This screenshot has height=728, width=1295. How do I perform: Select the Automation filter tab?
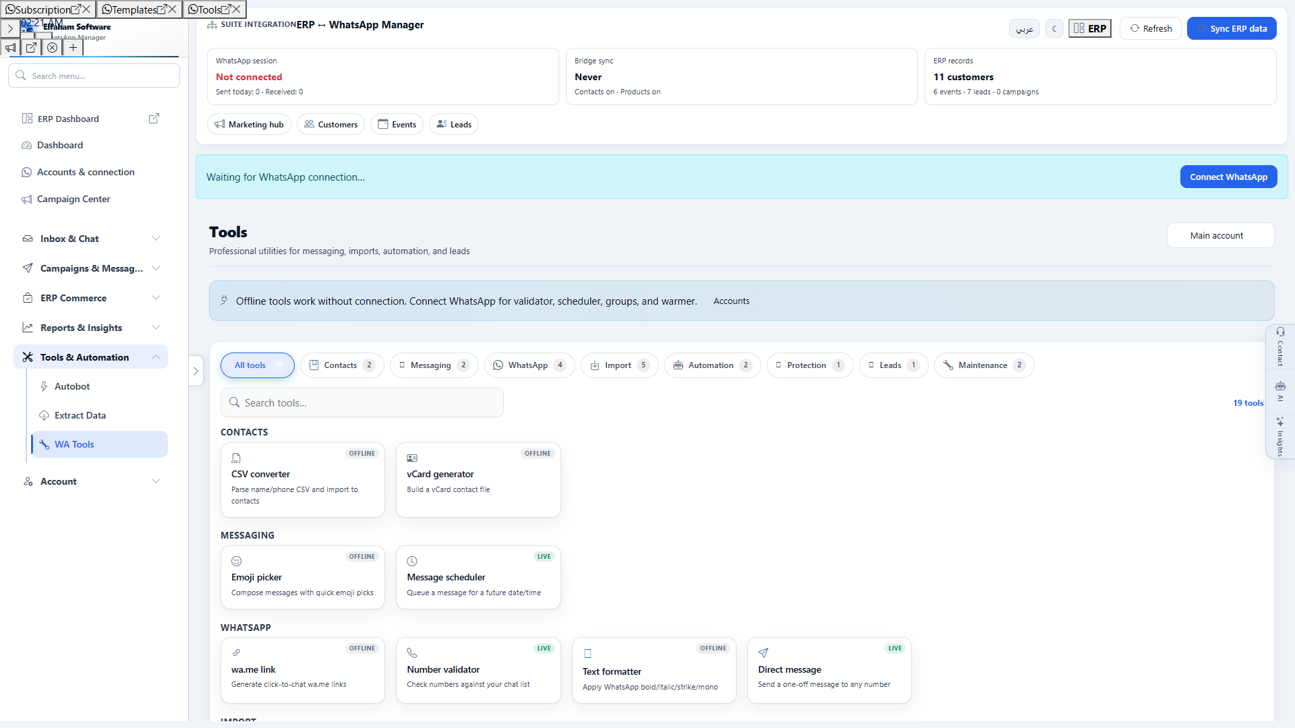(x=712, y=365)
